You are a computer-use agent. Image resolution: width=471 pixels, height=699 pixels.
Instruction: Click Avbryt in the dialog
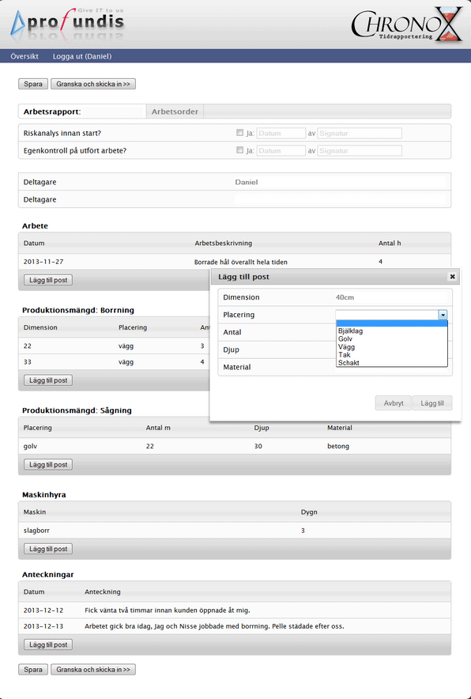pos(394,403)
